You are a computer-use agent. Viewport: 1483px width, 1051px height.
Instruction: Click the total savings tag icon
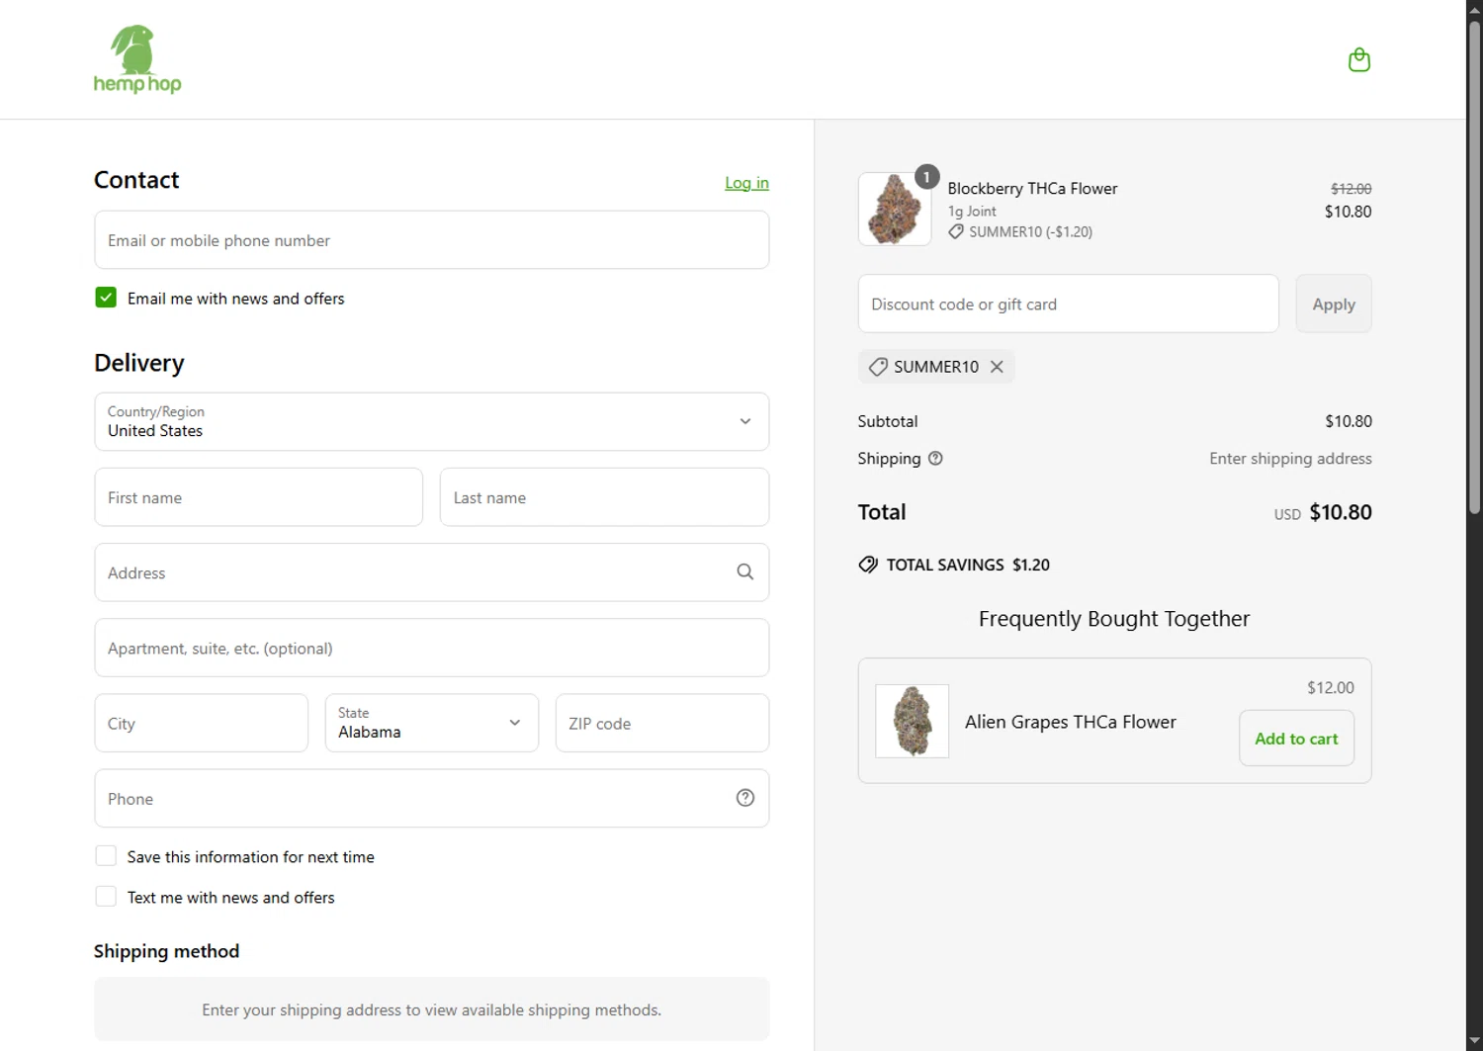[x=868, y=566]
